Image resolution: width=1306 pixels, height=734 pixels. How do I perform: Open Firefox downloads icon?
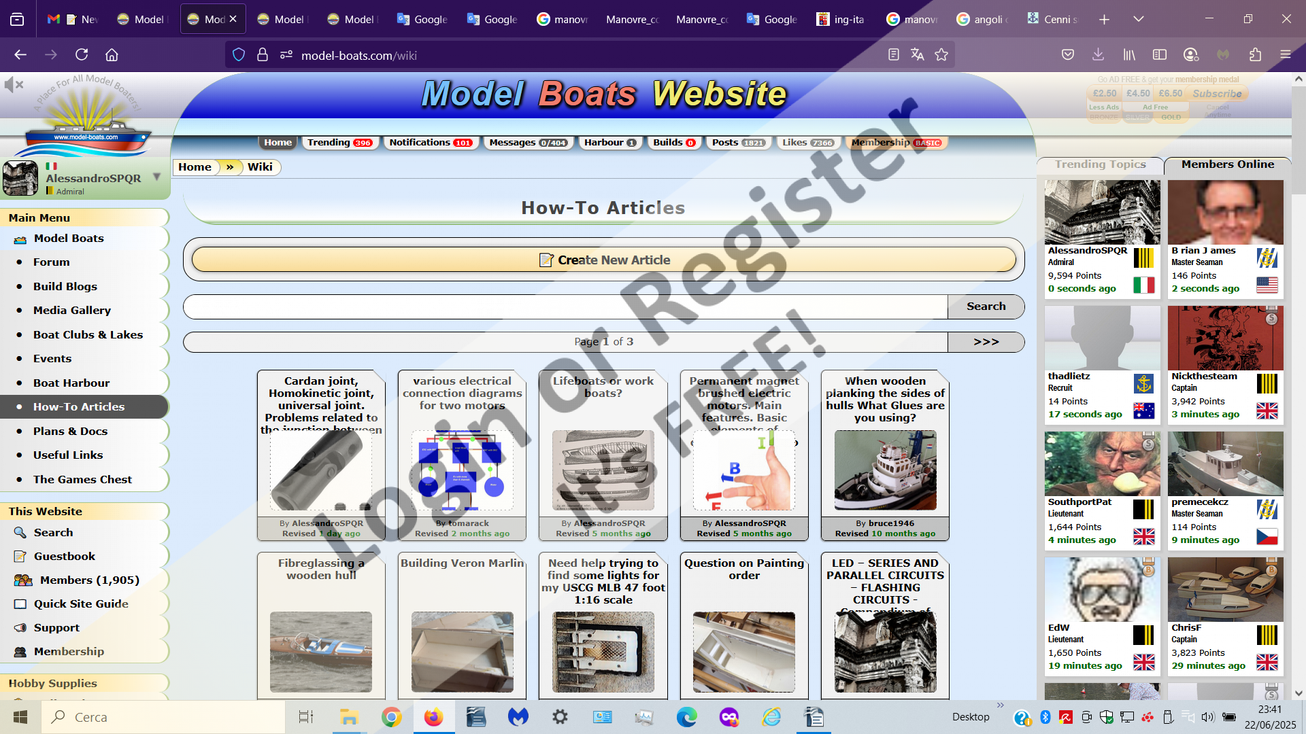pyautogui.click(x=1098, y=55)
